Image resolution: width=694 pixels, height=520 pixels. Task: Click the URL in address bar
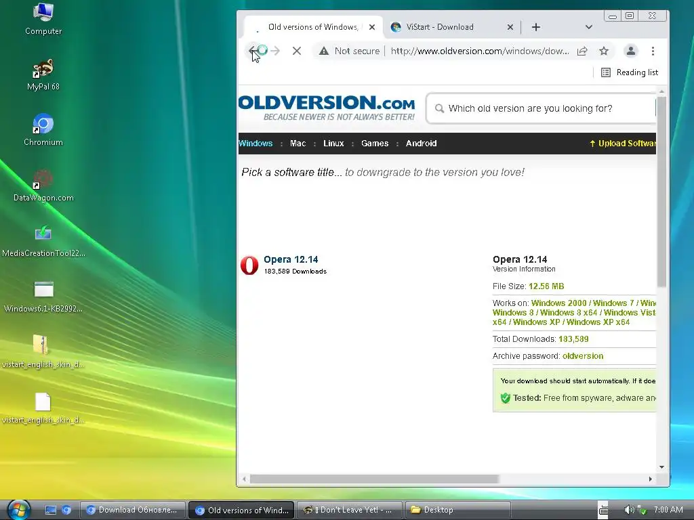coord(480,51)
